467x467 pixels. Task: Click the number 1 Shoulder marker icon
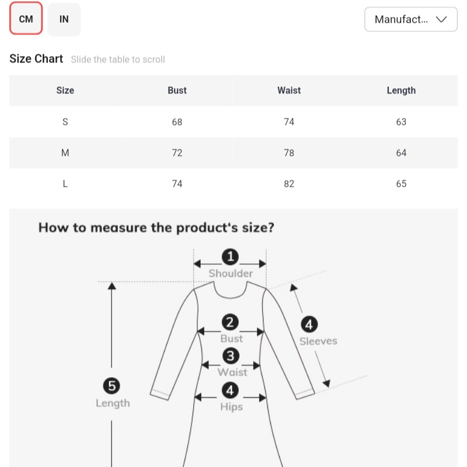(x=231, y=257)
